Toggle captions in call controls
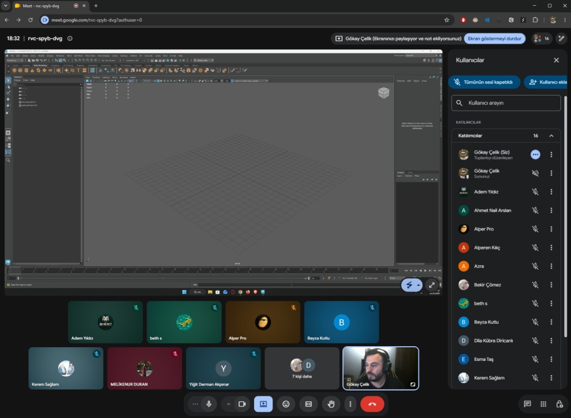 tap(309, 404)
